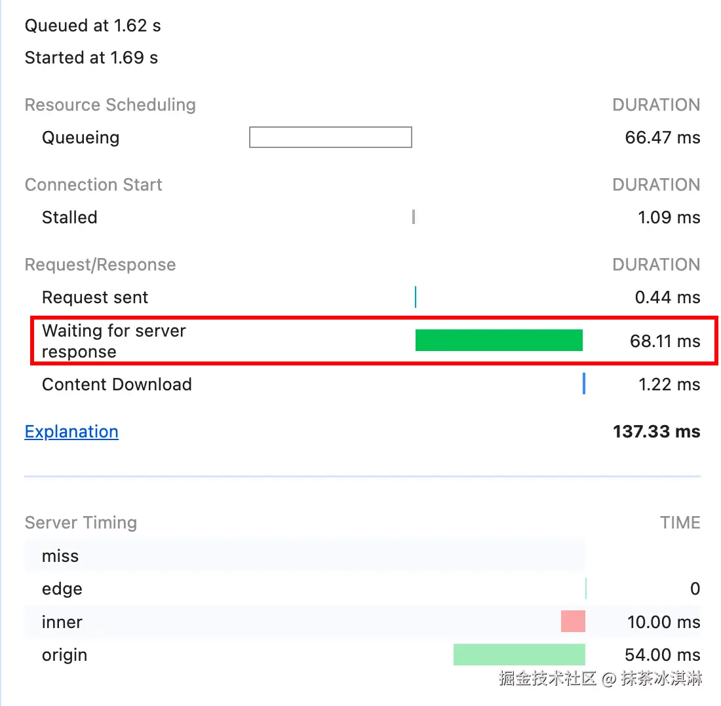Click the Queueing timing bar outline
This screenshot has height=706, width=721.
330,138
